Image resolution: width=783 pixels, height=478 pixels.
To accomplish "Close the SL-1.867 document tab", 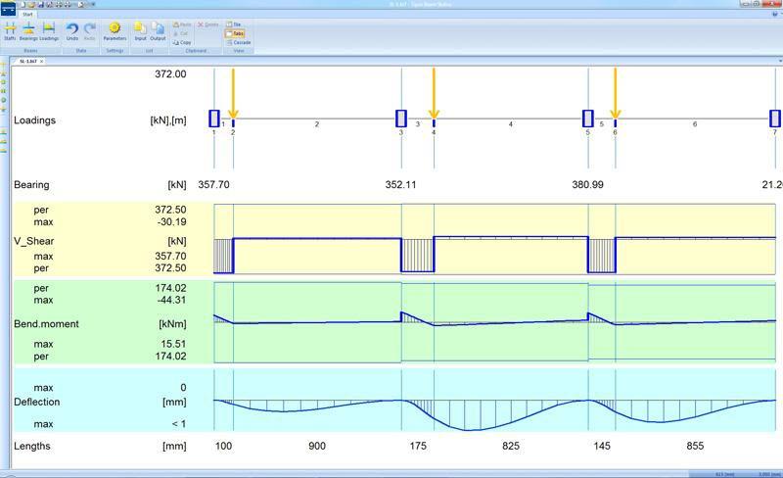I will point(42,61).
